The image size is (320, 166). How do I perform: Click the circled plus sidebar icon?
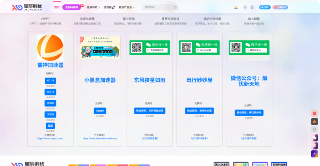click(314, 130)
